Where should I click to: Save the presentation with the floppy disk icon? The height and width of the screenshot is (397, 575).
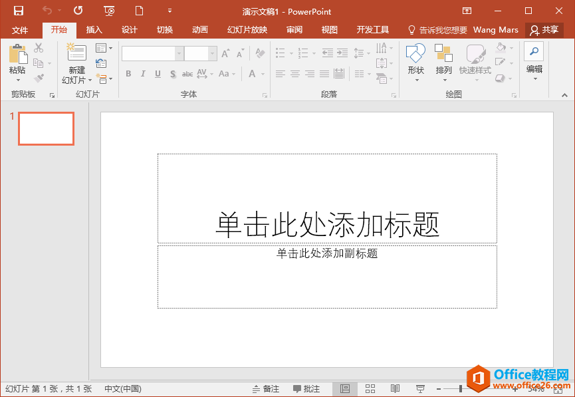[x=19, y=11]
